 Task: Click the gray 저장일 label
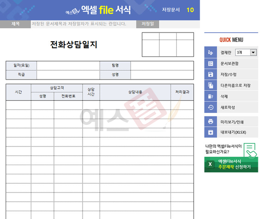click(x=147, y=24)
